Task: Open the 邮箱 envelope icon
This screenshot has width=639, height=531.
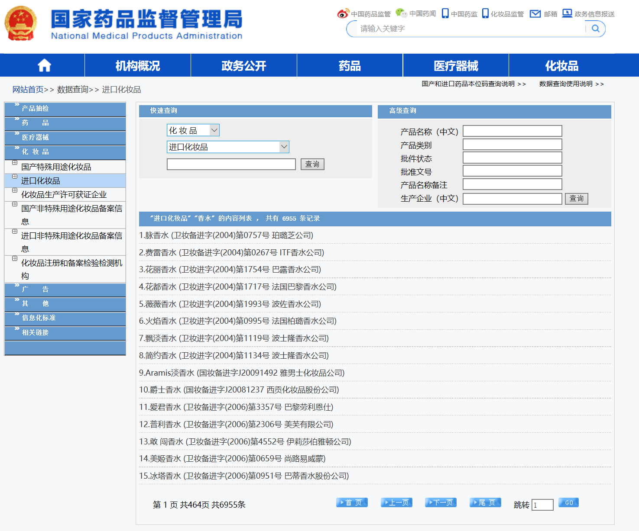Action: [535, 14]
